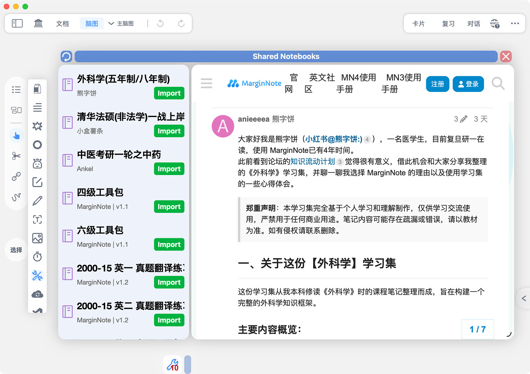Click the stopwatch timer icon
This screenshot has width=530, height=374.
38,257
